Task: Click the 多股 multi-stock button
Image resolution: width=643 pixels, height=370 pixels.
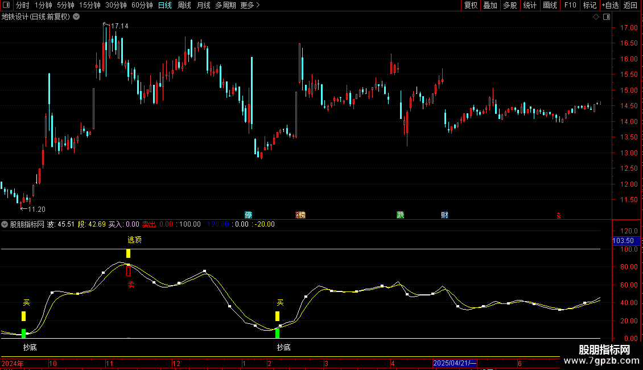Action: (x=510, y=5)
